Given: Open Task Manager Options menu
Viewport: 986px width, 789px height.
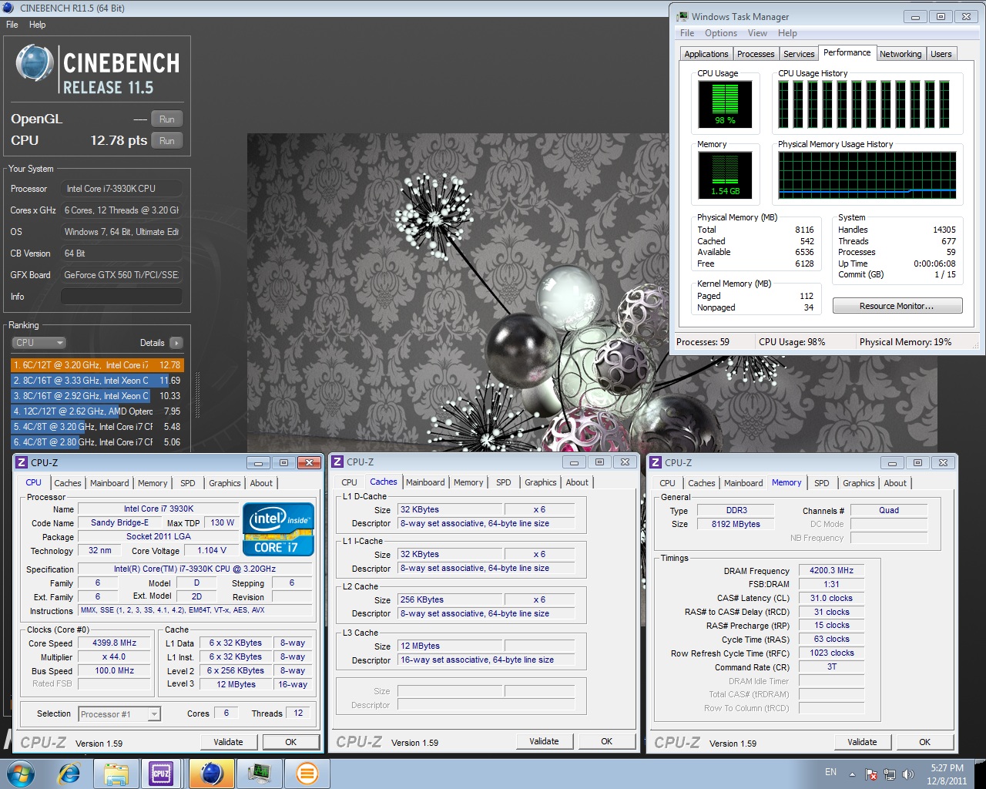Looking at the screenshot, I should (720, 33).
